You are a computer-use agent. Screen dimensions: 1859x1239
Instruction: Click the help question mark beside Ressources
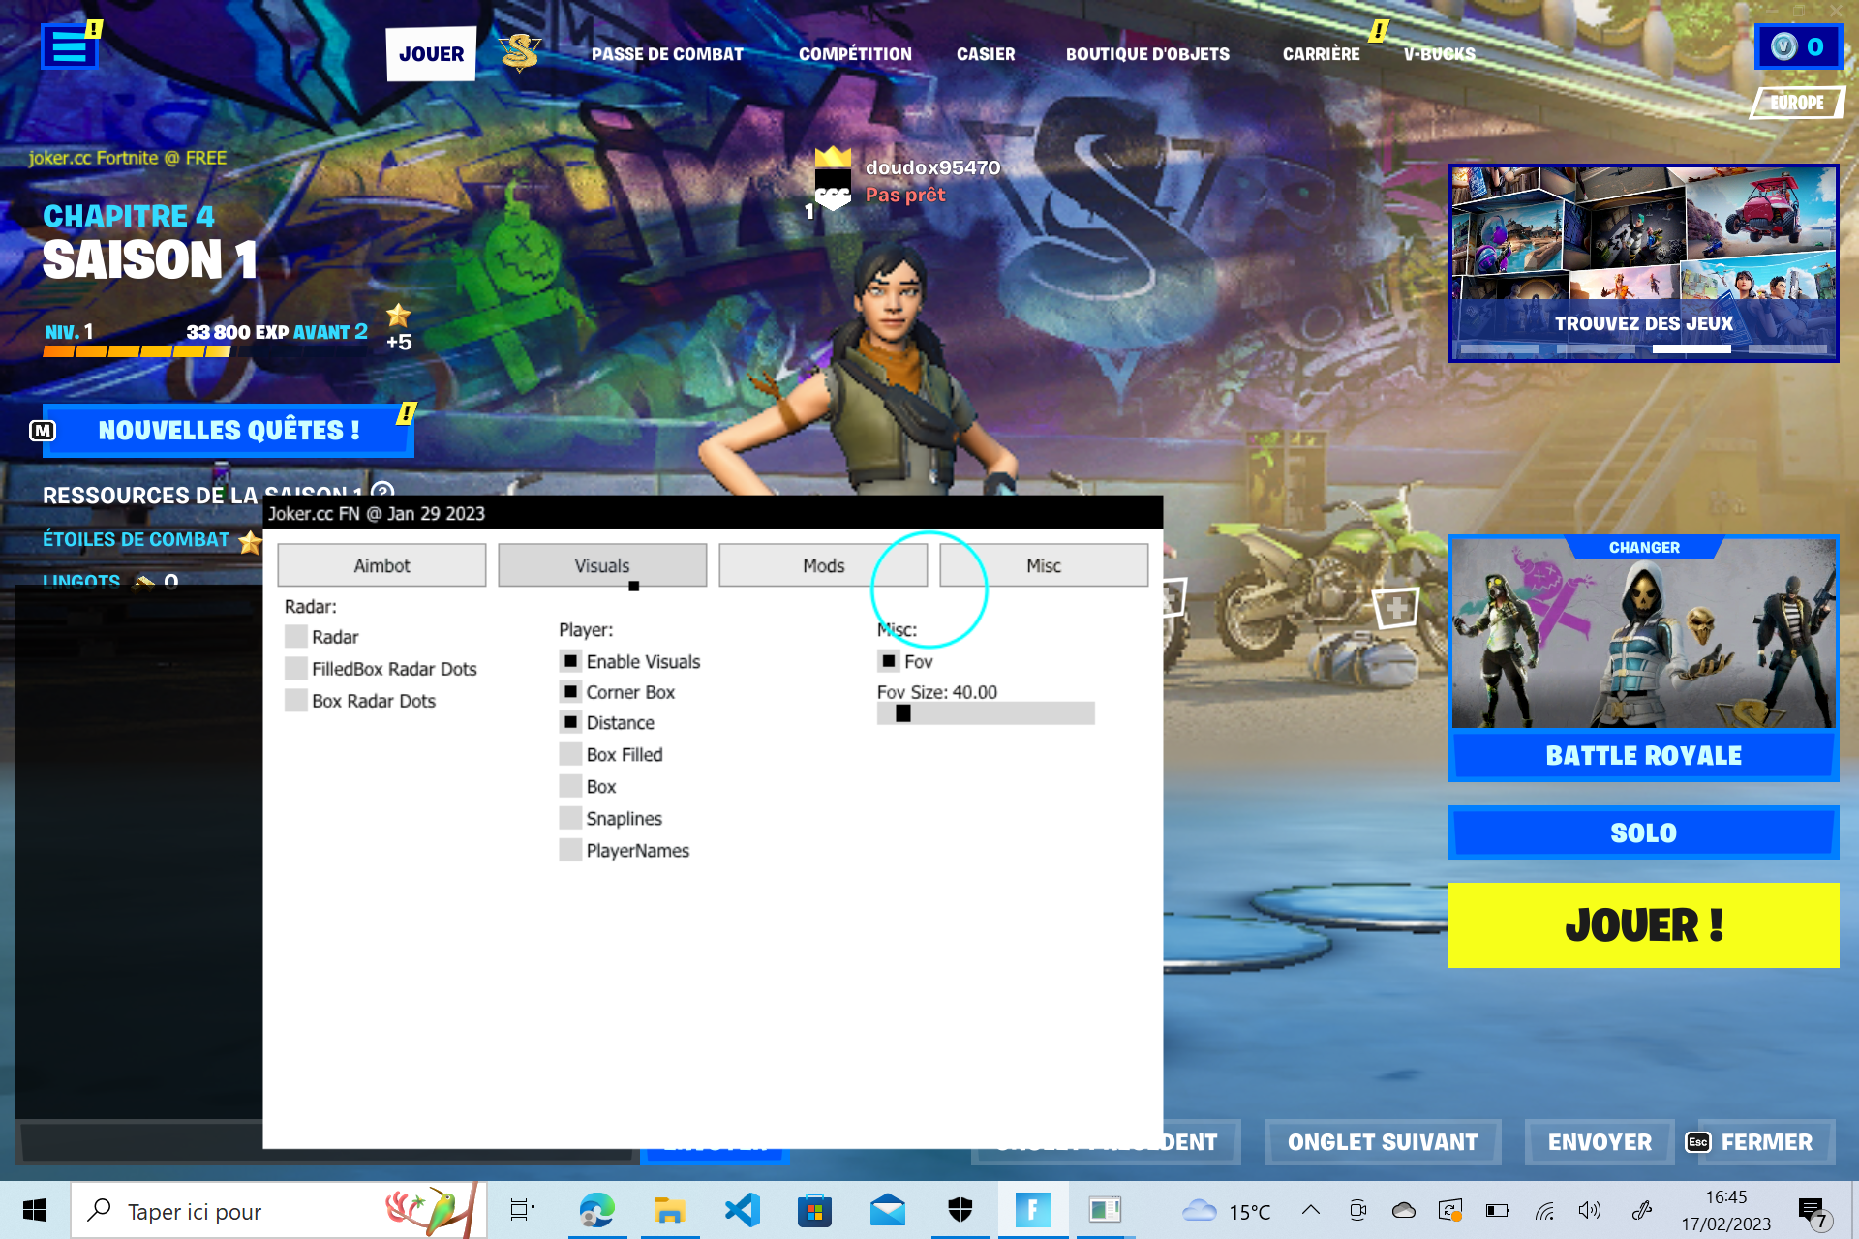[x=382, y=491]
